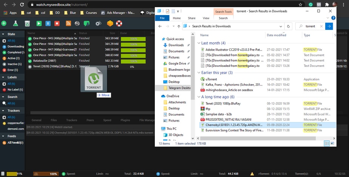Bookmark this page with the star icon
The width and height of the screenshot is (349, 177).
pos(301,5)
